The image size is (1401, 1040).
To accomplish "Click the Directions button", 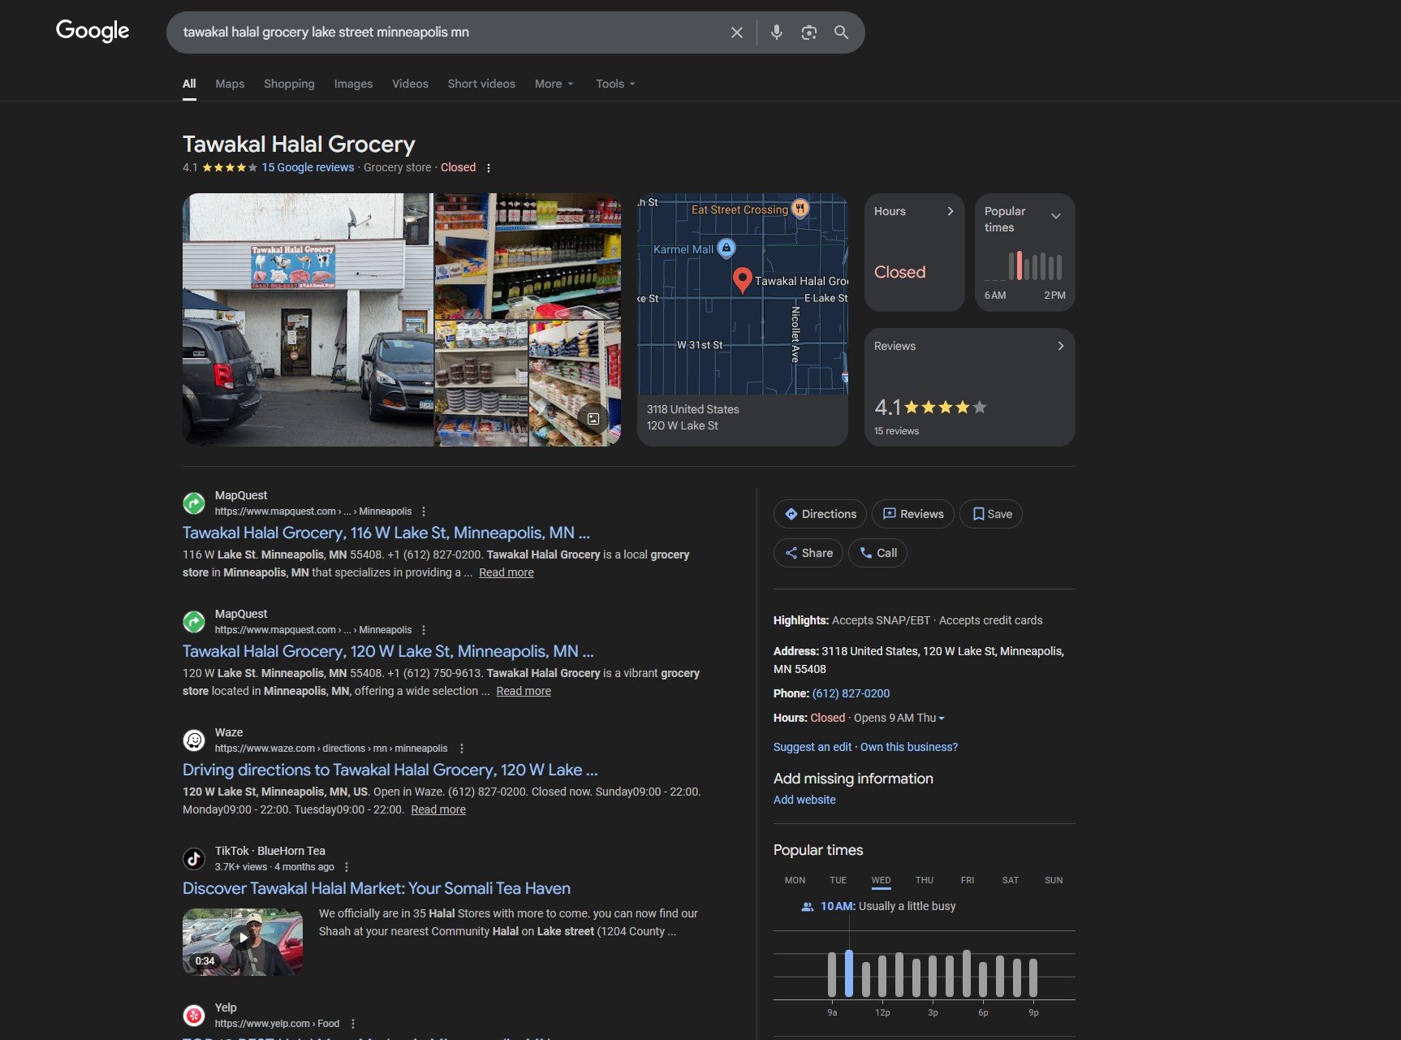I will [820, 514].
